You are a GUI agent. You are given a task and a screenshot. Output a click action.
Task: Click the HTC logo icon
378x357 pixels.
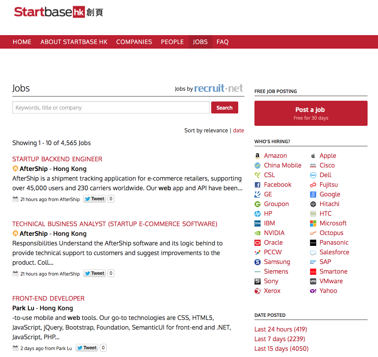coord(313,214)
